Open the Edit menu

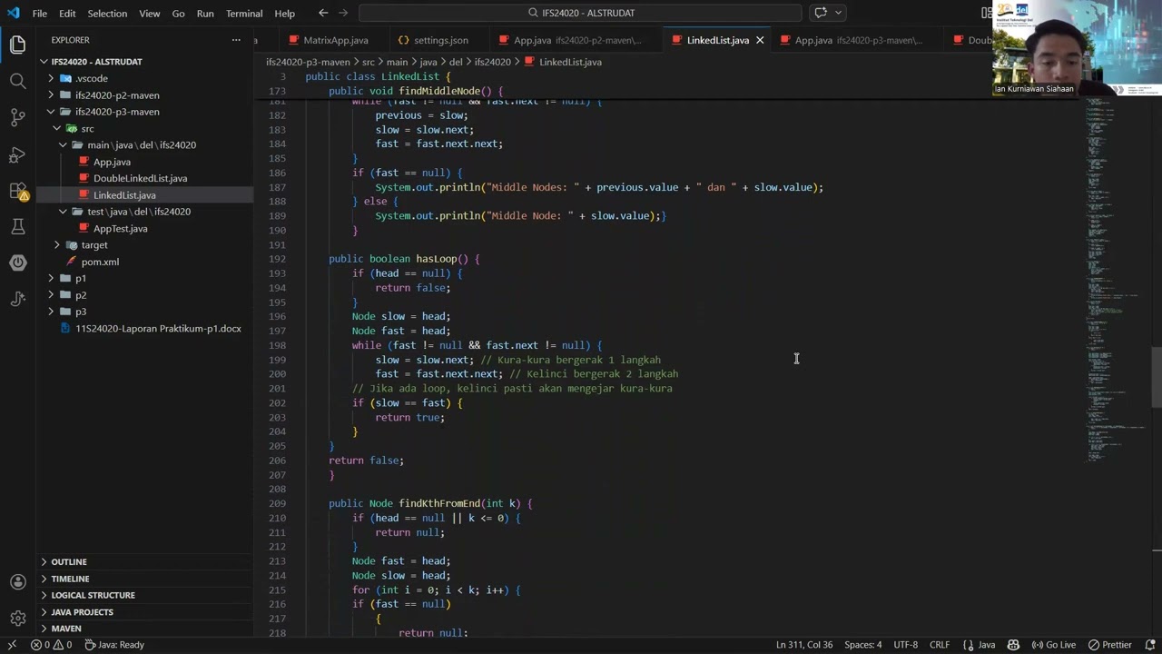click(x=67, y=13)
